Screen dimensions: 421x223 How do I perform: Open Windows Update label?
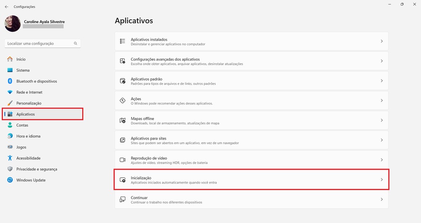tap(31, 180)
